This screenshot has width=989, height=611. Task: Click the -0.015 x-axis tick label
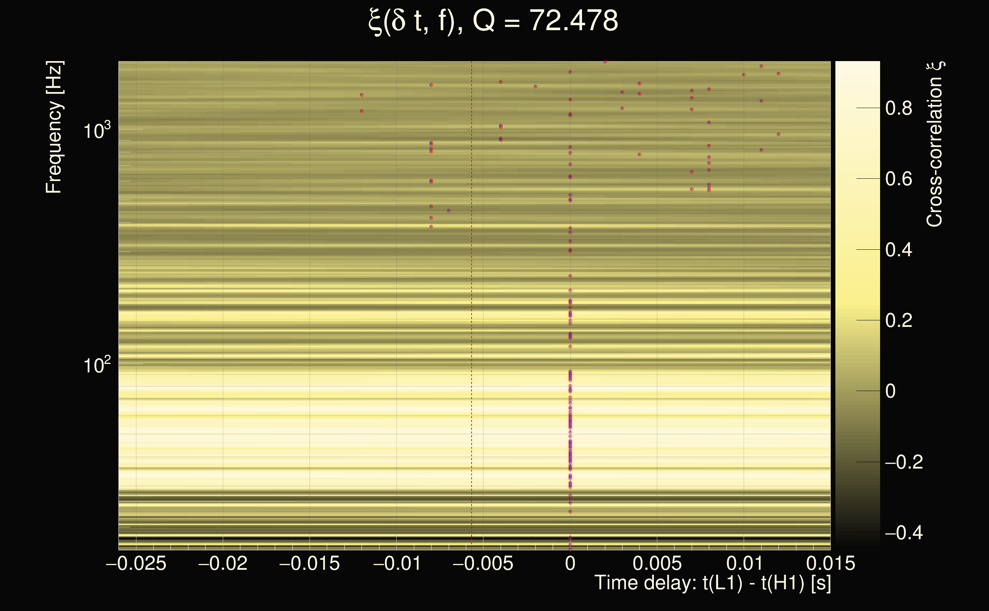click(310, 563)
